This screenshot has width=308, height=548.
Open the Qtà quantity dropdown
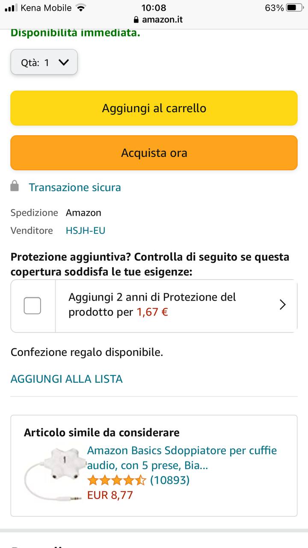44,63
